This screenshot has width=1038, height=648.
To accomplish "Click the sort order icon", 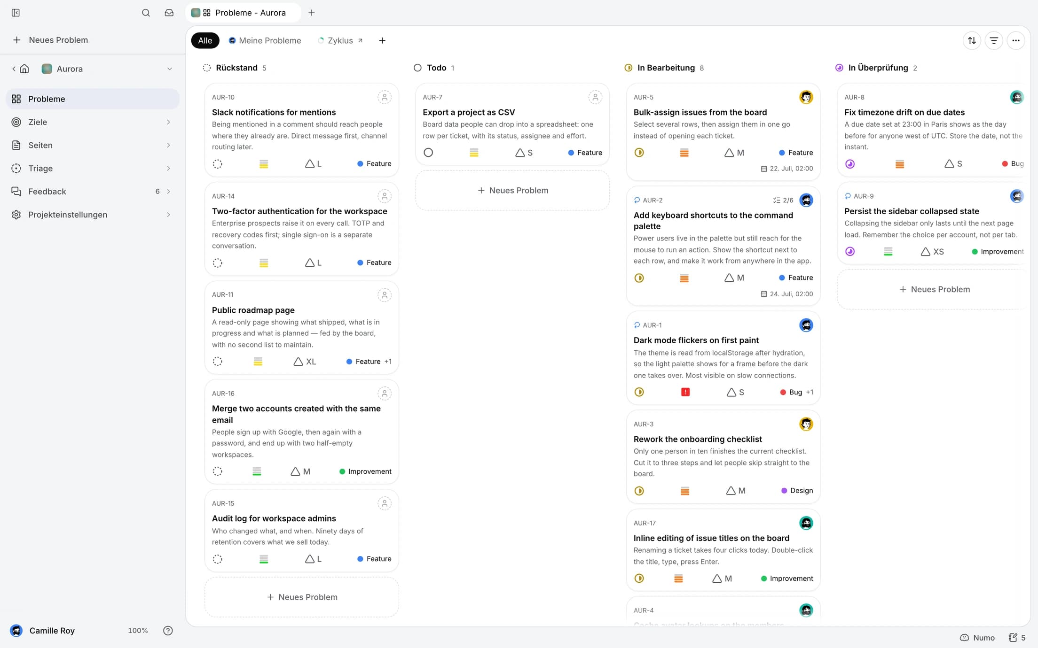I will point(972,40).
